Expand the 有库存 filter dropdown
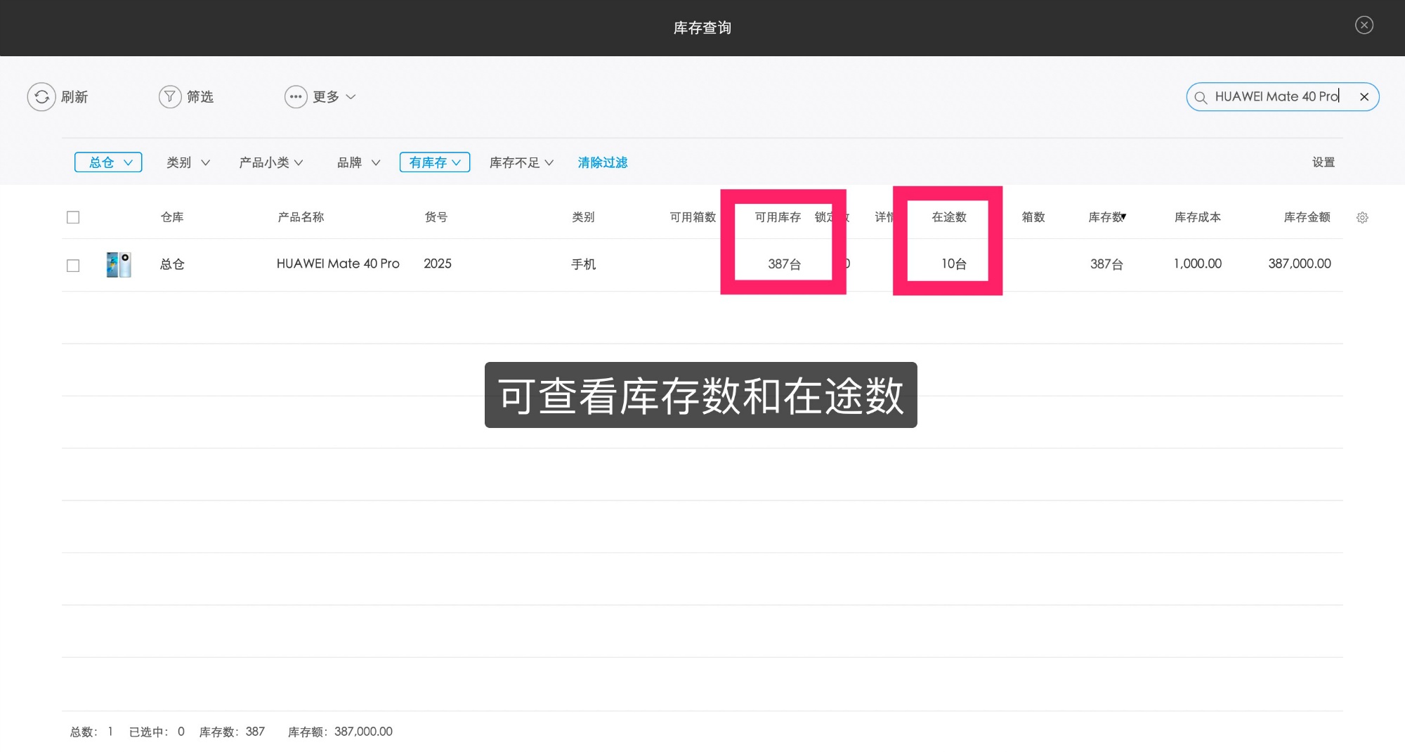This screenshot has width=1405, height=752. point(435,162)
